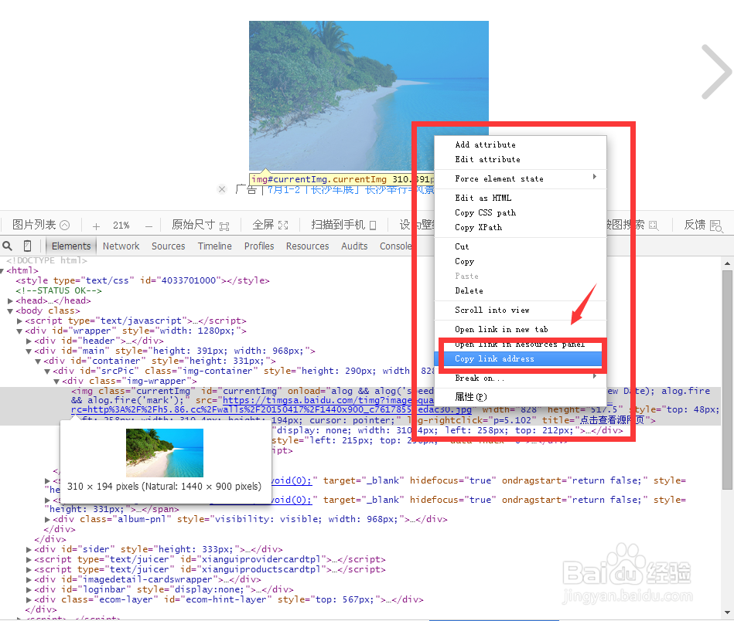734x621 pixels.
Task: Choose Edit attribute in context menu
Action: click(521, 159)
